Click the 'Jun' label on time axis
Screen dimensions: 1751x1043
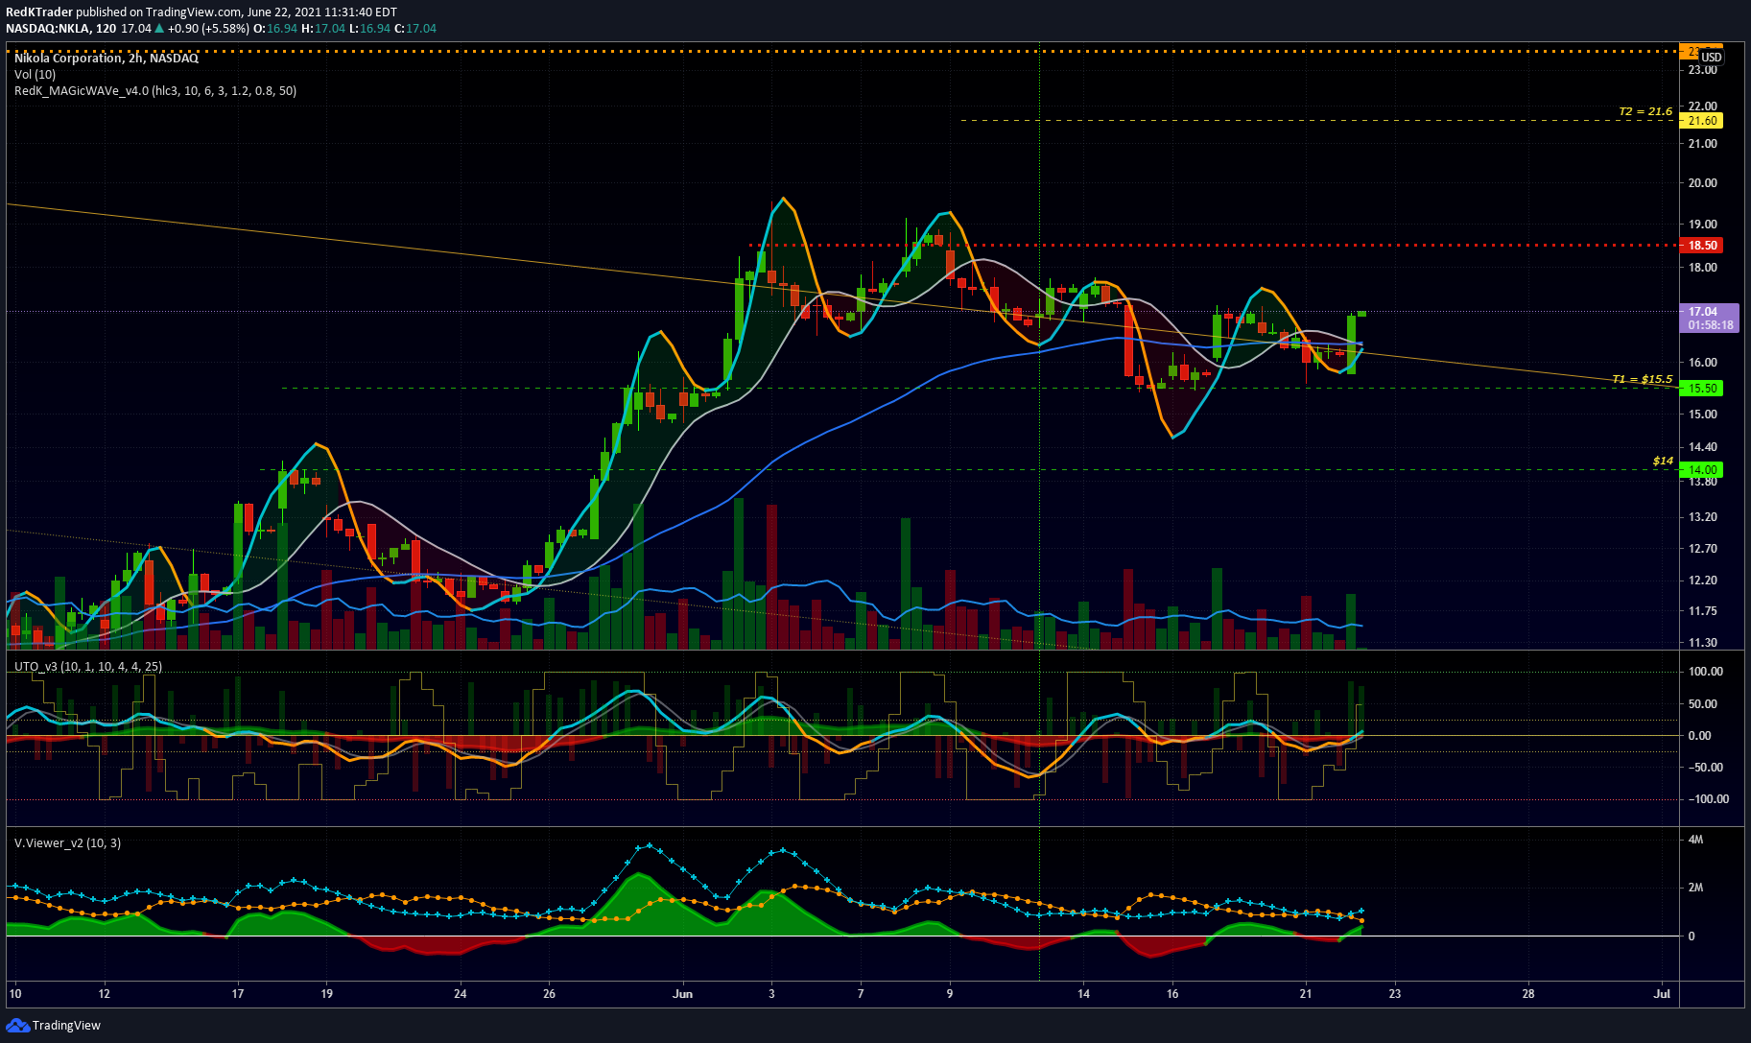coord(682,994)
